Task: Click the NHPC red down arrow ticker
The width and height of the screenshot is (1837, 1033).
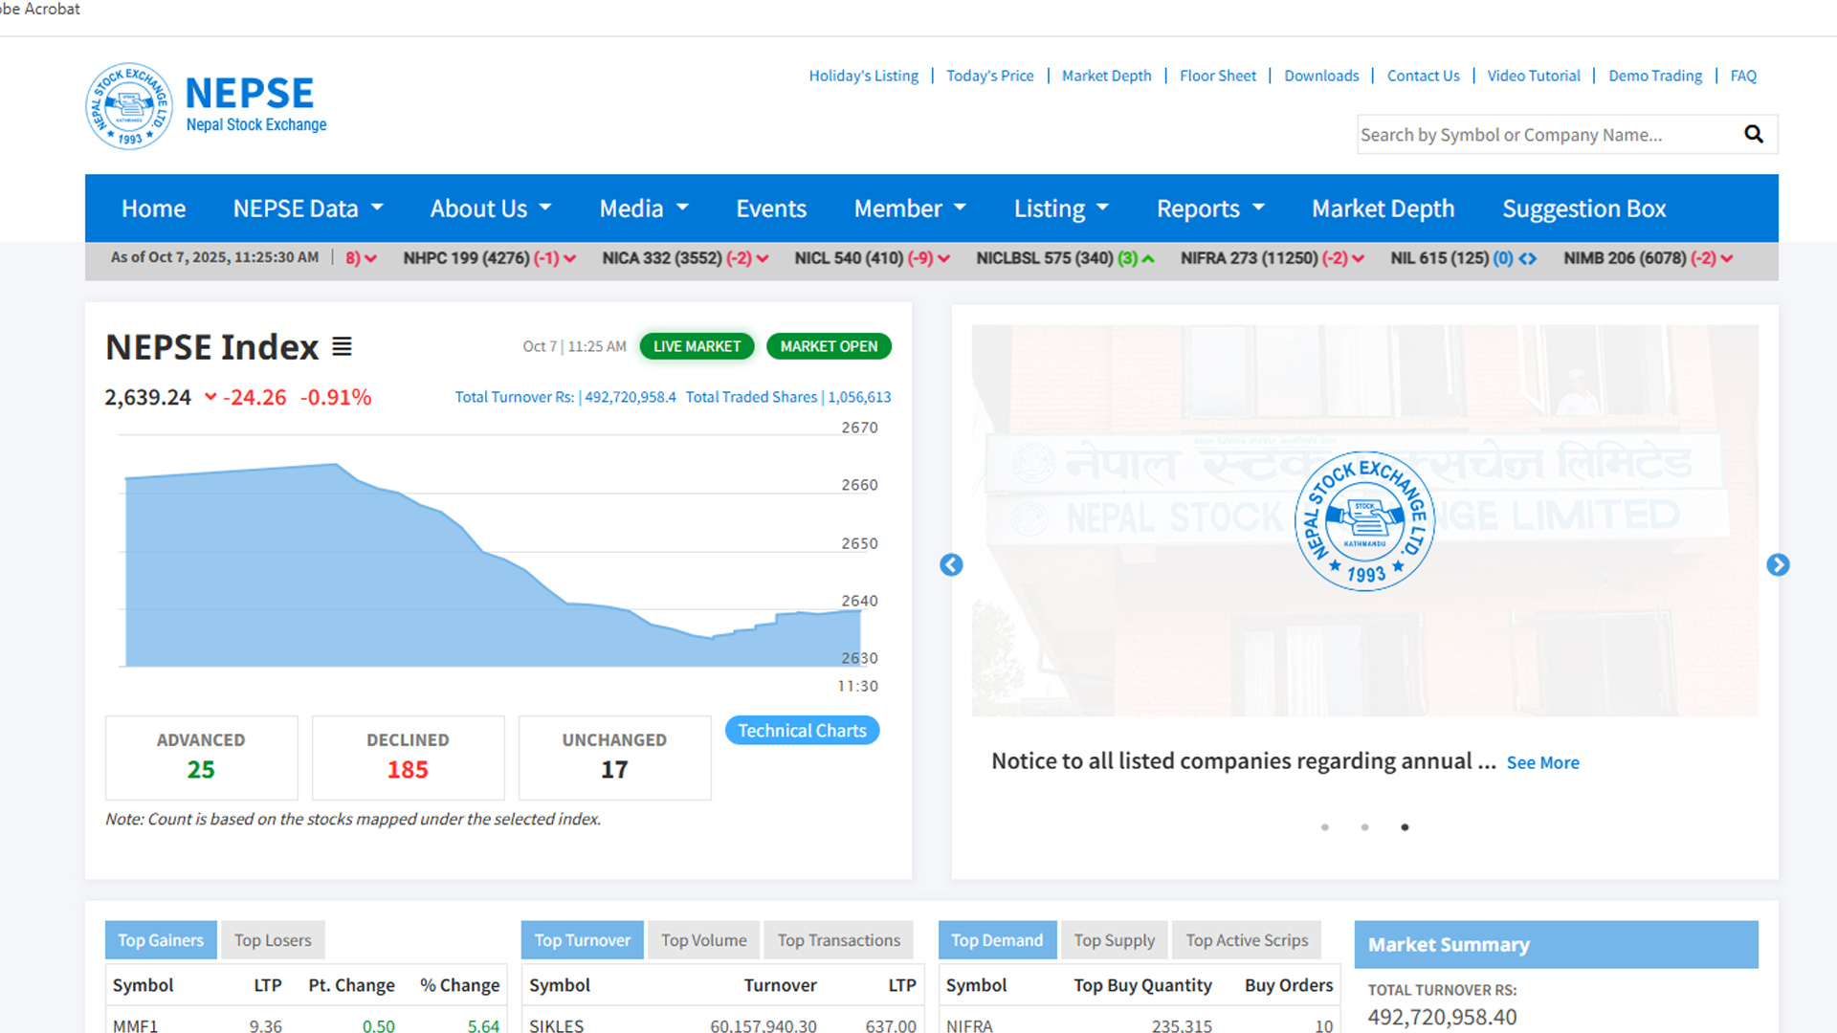Action: 570,259
